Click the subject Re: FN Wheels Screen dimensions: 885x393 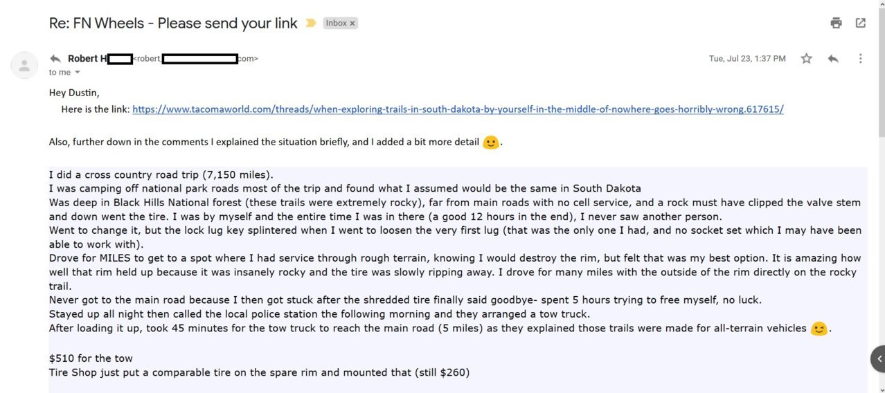tap(173, 23)
